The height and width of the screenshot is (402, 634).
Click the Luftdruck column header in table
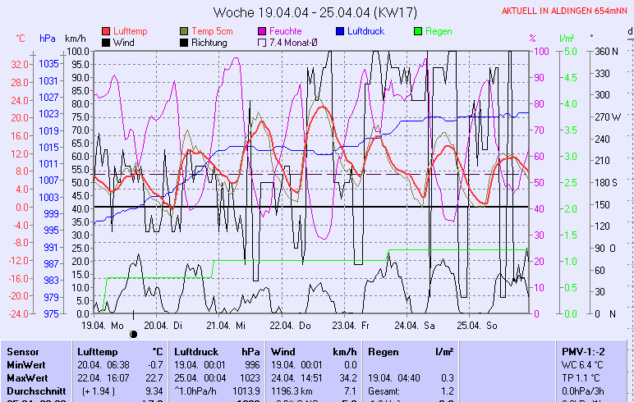pyautogui.click(x=197, y=351)
